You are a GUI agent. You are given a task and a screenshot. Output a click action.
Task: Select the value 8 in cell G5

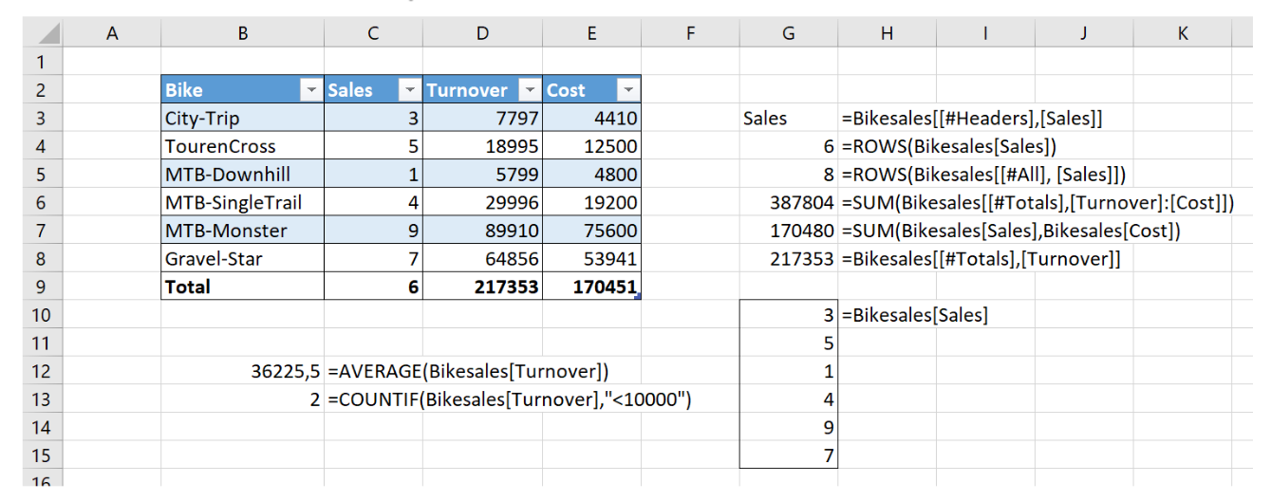click(789, 175)
